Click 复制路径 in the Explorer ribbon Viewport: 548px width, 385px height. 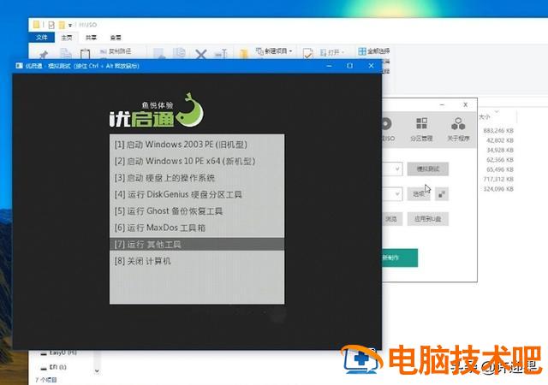(x=116, y=51)
